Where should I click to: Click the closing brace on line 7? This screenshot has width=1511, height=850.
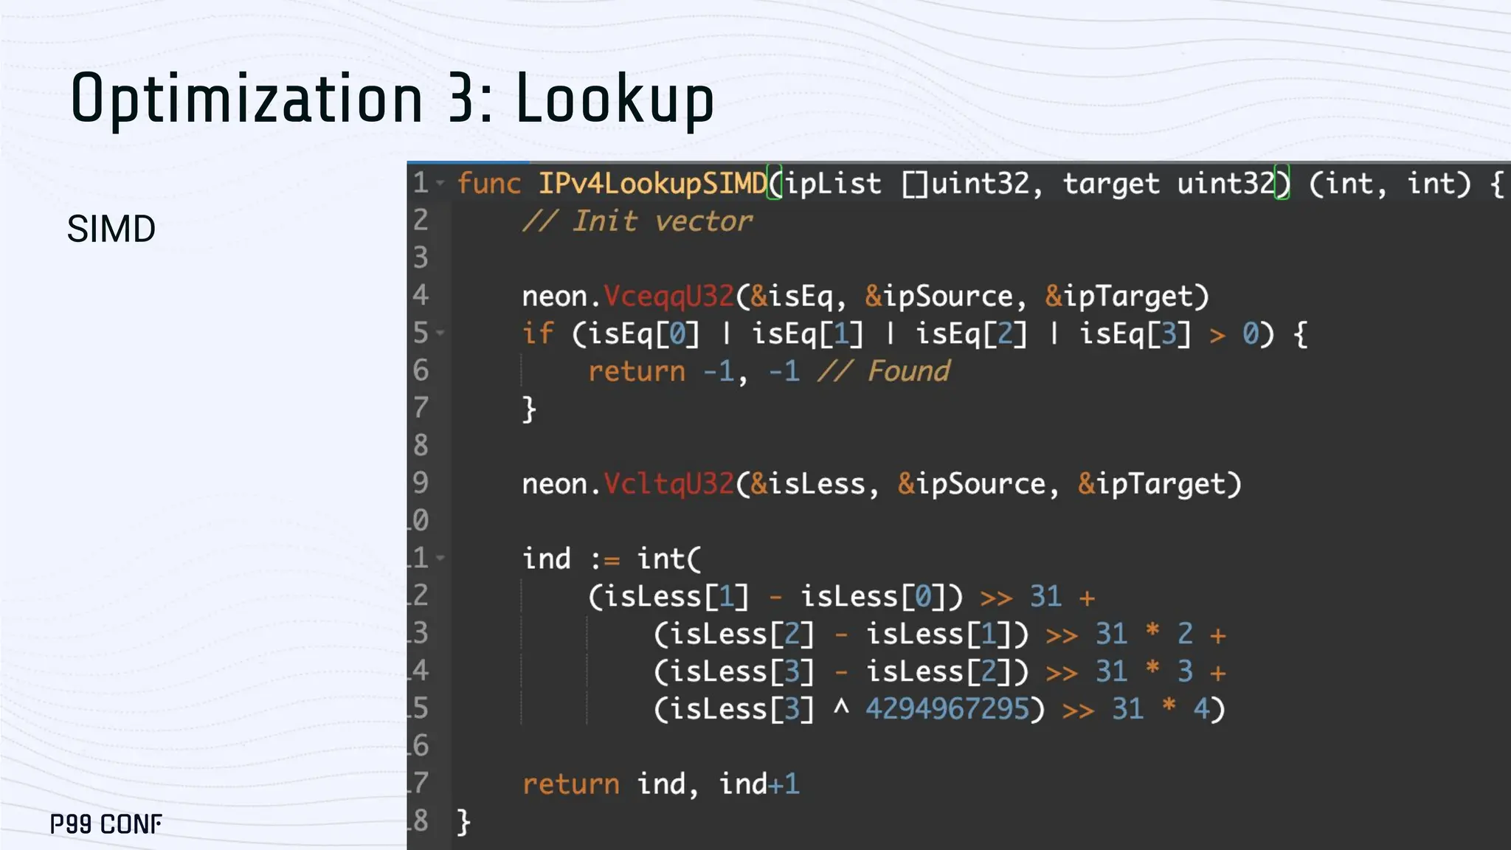529,409
